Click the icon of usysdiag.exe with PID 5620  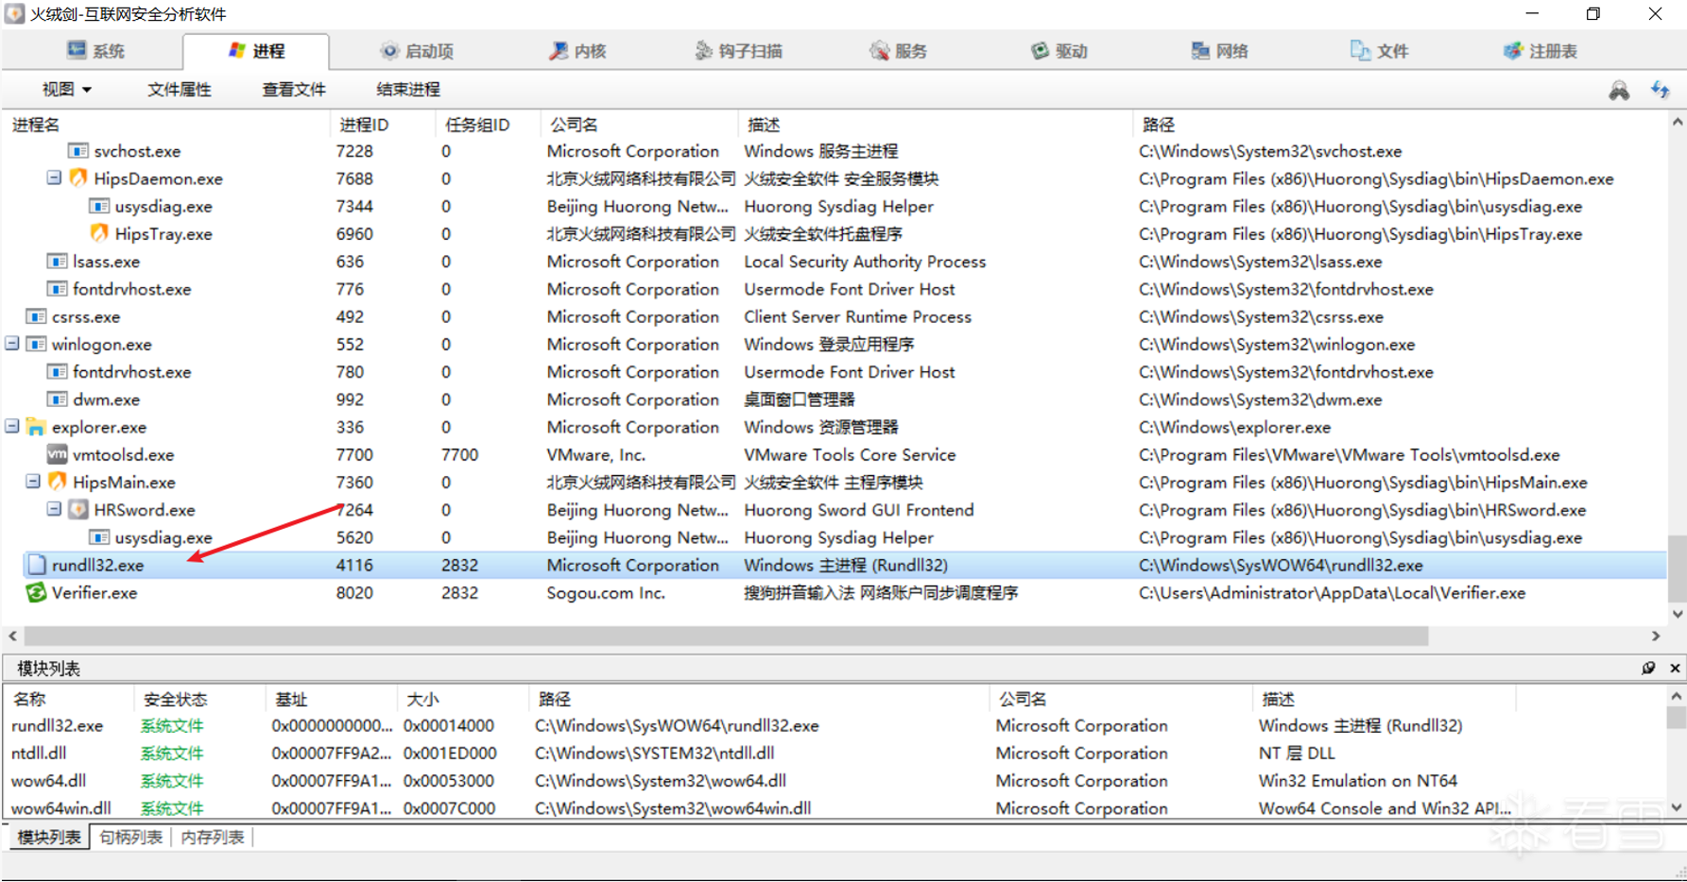pos(99,537)
